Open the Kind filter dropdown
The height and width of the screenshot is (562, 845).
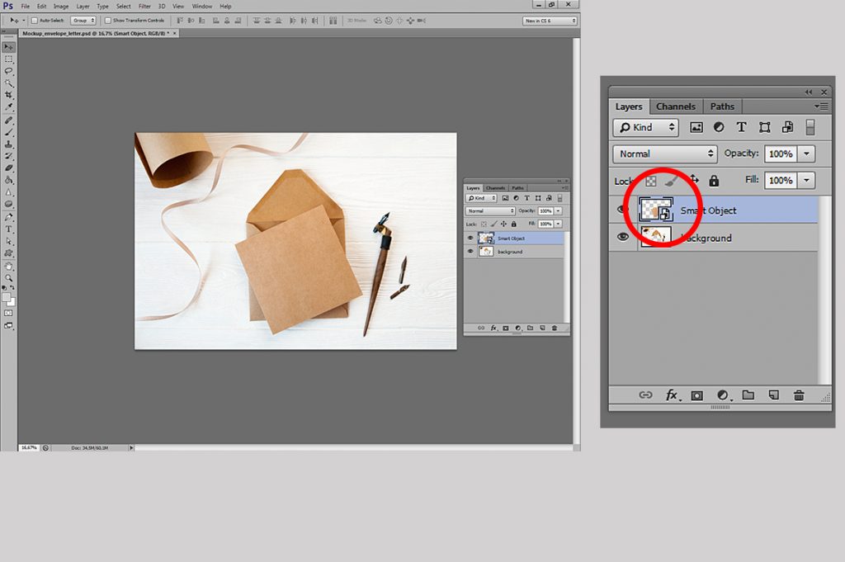[x=645, y=127]
